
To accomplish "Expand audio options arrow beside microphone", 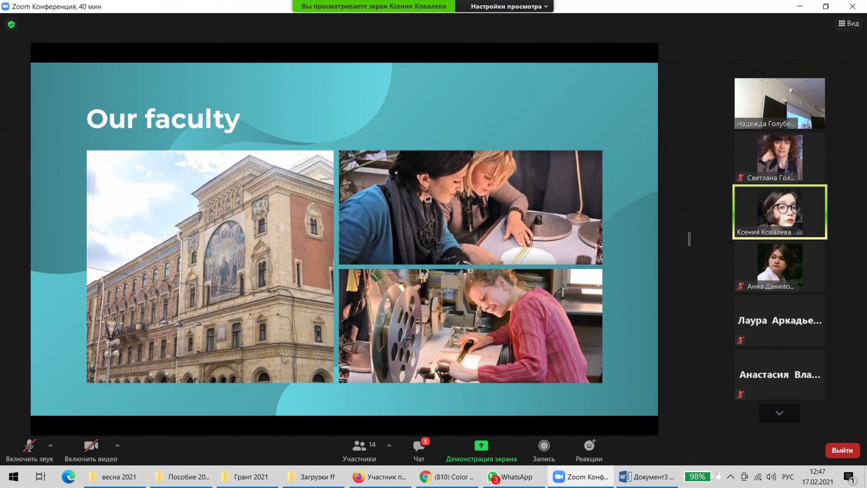I will (51, 446).
